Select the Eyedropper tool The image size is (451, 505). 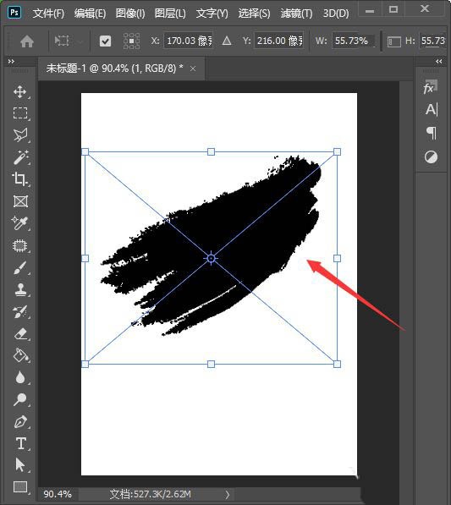click(19, 222)
